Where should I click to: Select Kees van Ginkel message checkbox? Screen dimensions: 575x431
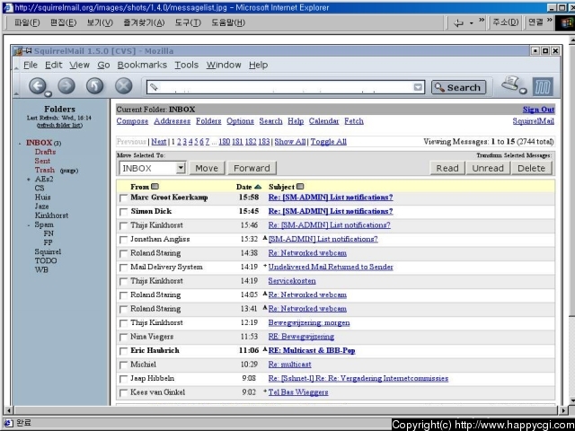tap(124, 393)
